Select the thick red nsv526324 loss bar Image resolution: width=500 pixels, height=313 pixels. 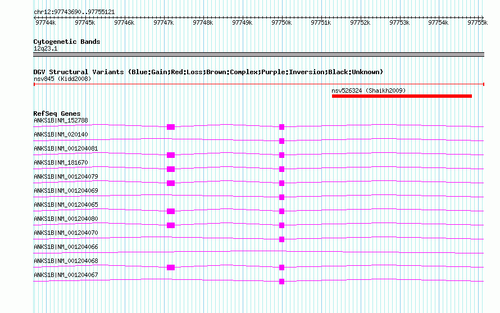point(402,96)
